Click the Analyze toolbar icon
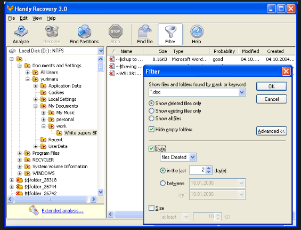 21,31
